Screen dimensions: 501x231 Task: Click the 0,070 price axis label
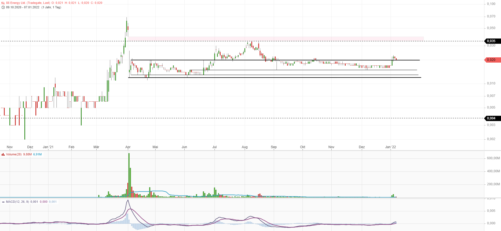(491, 16)
